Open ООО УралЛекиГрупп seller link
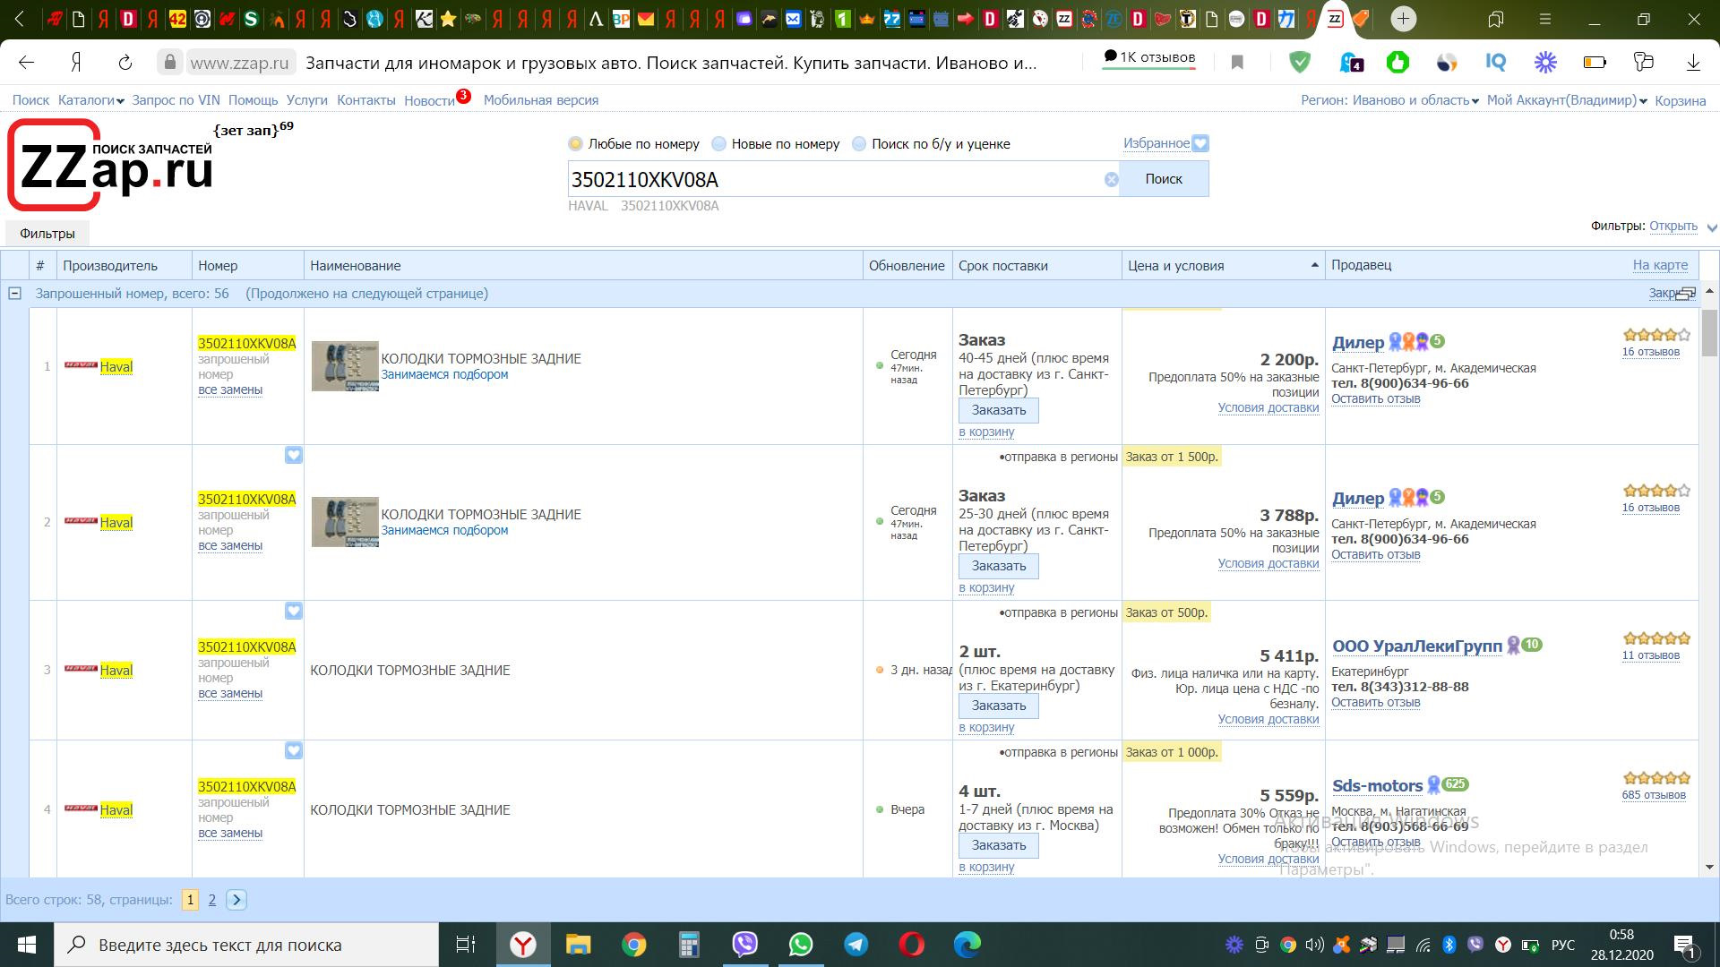This screenshot has height=967, width=1720. coord(1417,646)
